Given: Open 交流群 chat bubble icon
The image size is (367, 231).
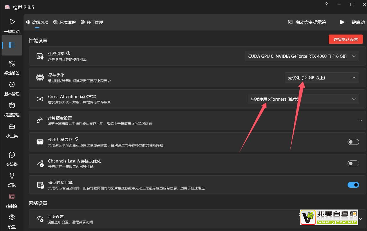Looking at the screenshot, I should (x=12, y=155).
